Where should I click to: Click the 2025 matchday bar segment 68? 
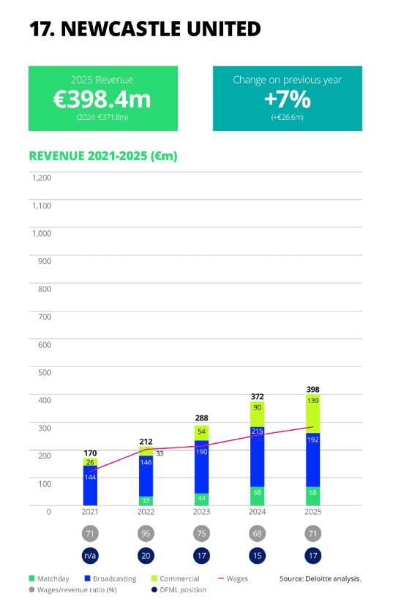click(x=313, y=496)
